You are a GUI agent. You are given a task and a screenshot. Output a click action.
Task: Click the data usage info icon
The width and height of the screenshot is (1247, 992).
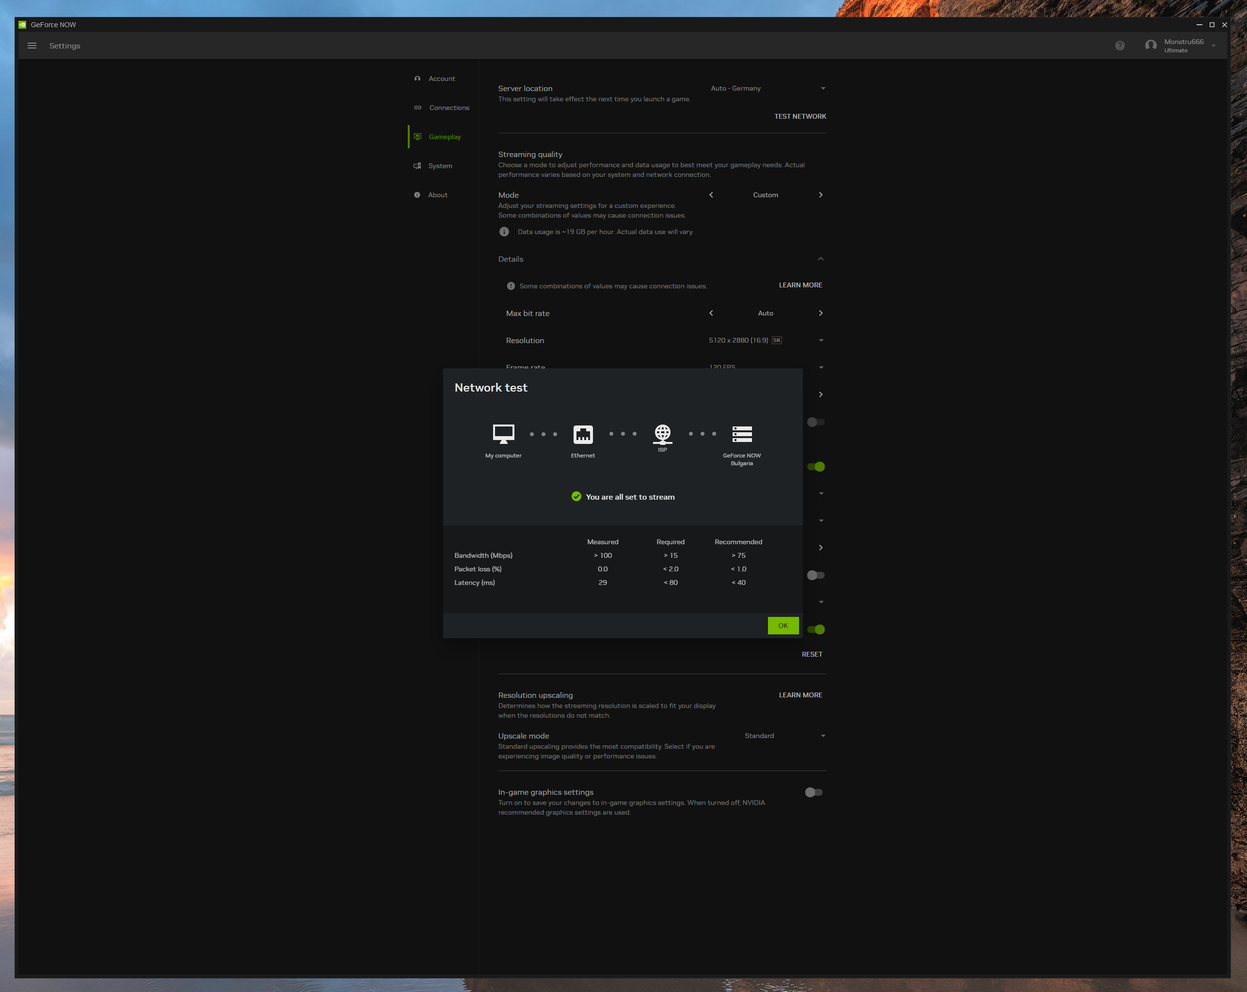(x=504, y=232)
